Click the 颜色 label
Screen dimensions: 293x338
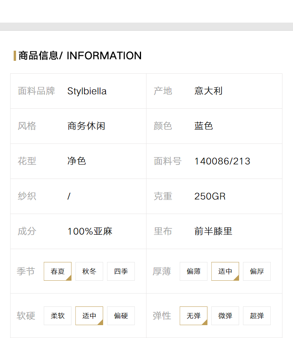[163, 126]
